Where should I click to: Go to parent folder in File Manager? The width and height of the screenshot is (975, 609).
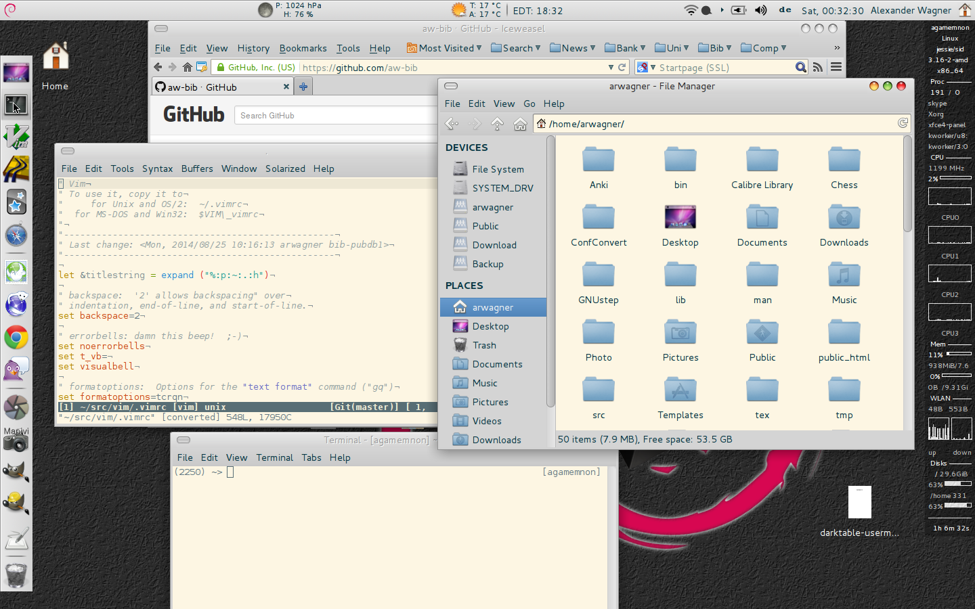coord(498,124)
